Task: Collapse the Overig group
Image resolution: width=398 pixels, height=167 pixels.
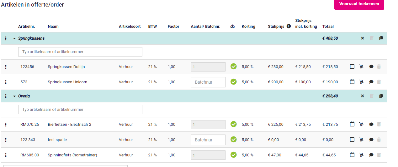Action: pos(14,96)
